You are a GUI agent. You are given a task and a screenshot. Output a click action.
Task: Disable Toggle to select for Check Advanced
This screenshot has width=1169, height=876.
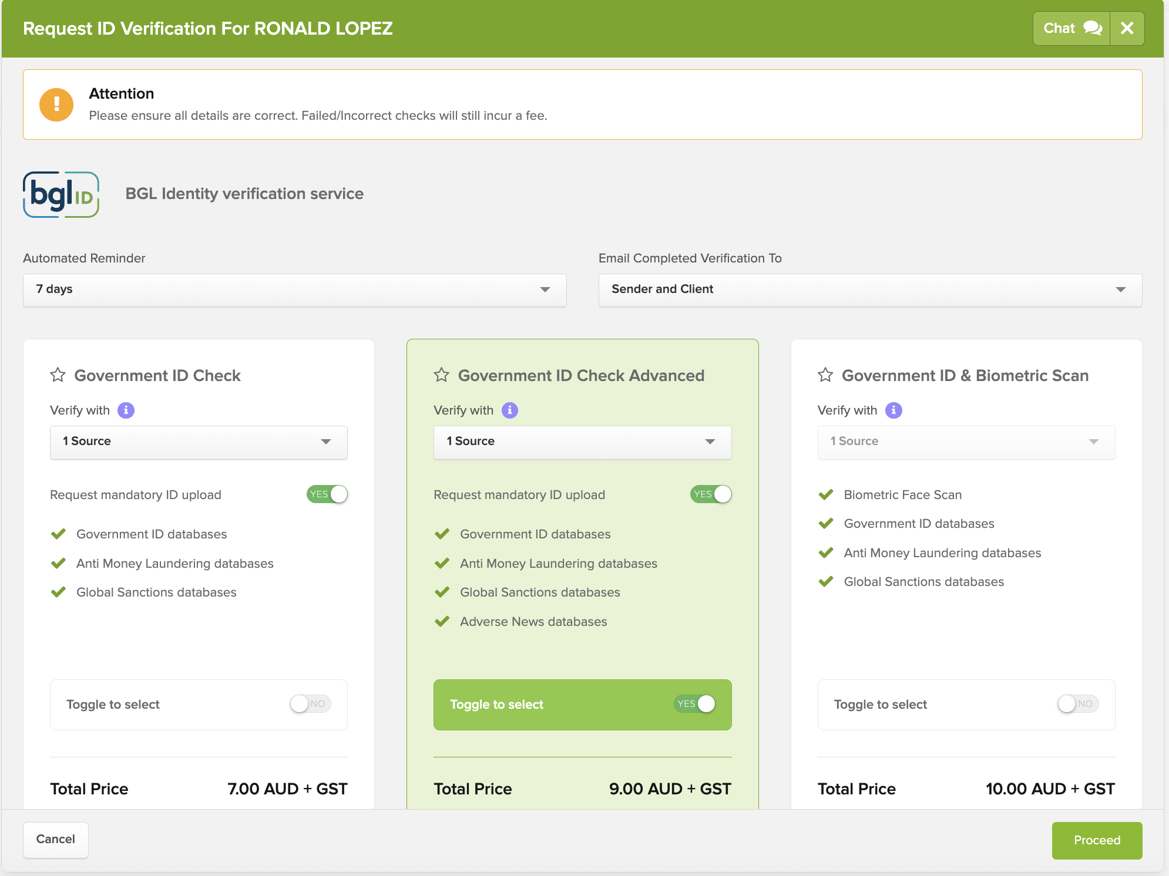(695, 704)
